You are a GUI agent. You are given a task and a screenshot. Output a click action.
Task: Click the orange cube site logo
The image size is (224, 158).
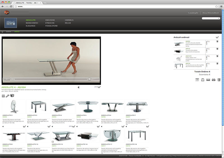point(6,13)
